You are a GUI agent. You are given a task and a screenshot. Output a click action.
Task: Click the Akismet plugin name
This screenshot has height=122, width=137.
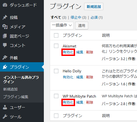[69, 46]
